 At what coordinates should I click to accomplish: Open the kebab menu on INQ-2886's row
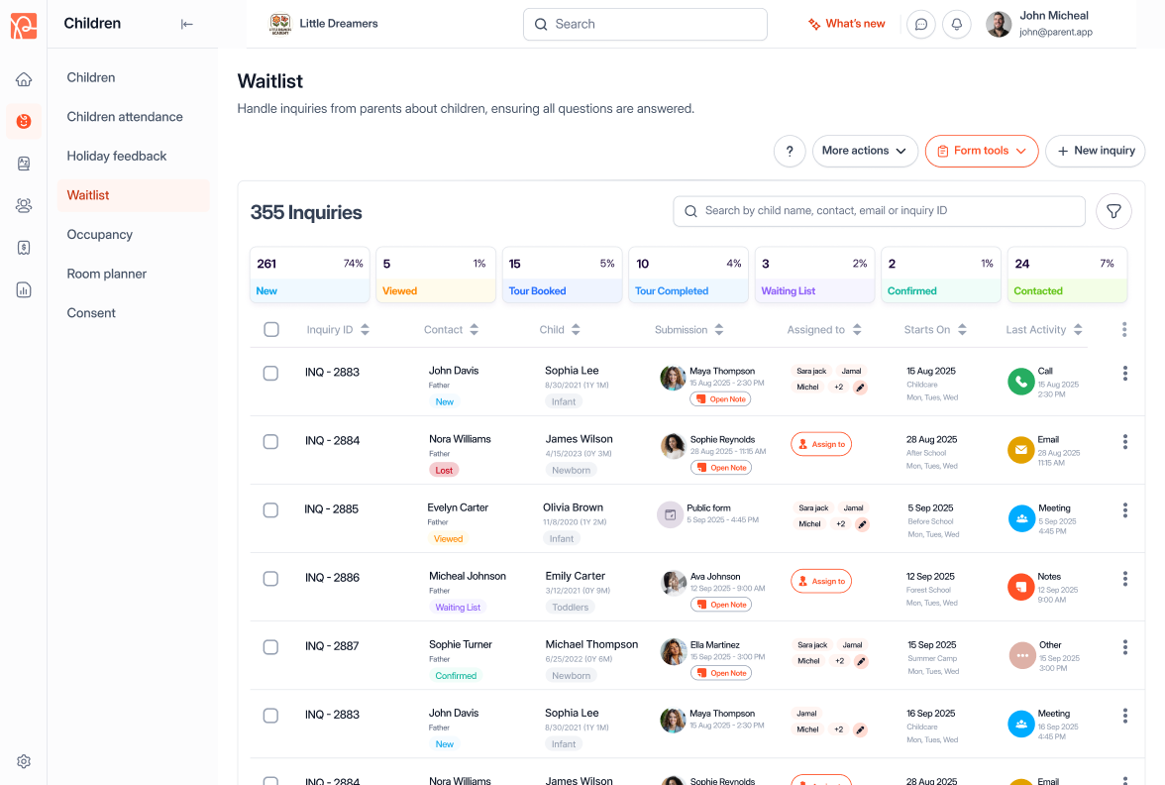[1125, 579]
